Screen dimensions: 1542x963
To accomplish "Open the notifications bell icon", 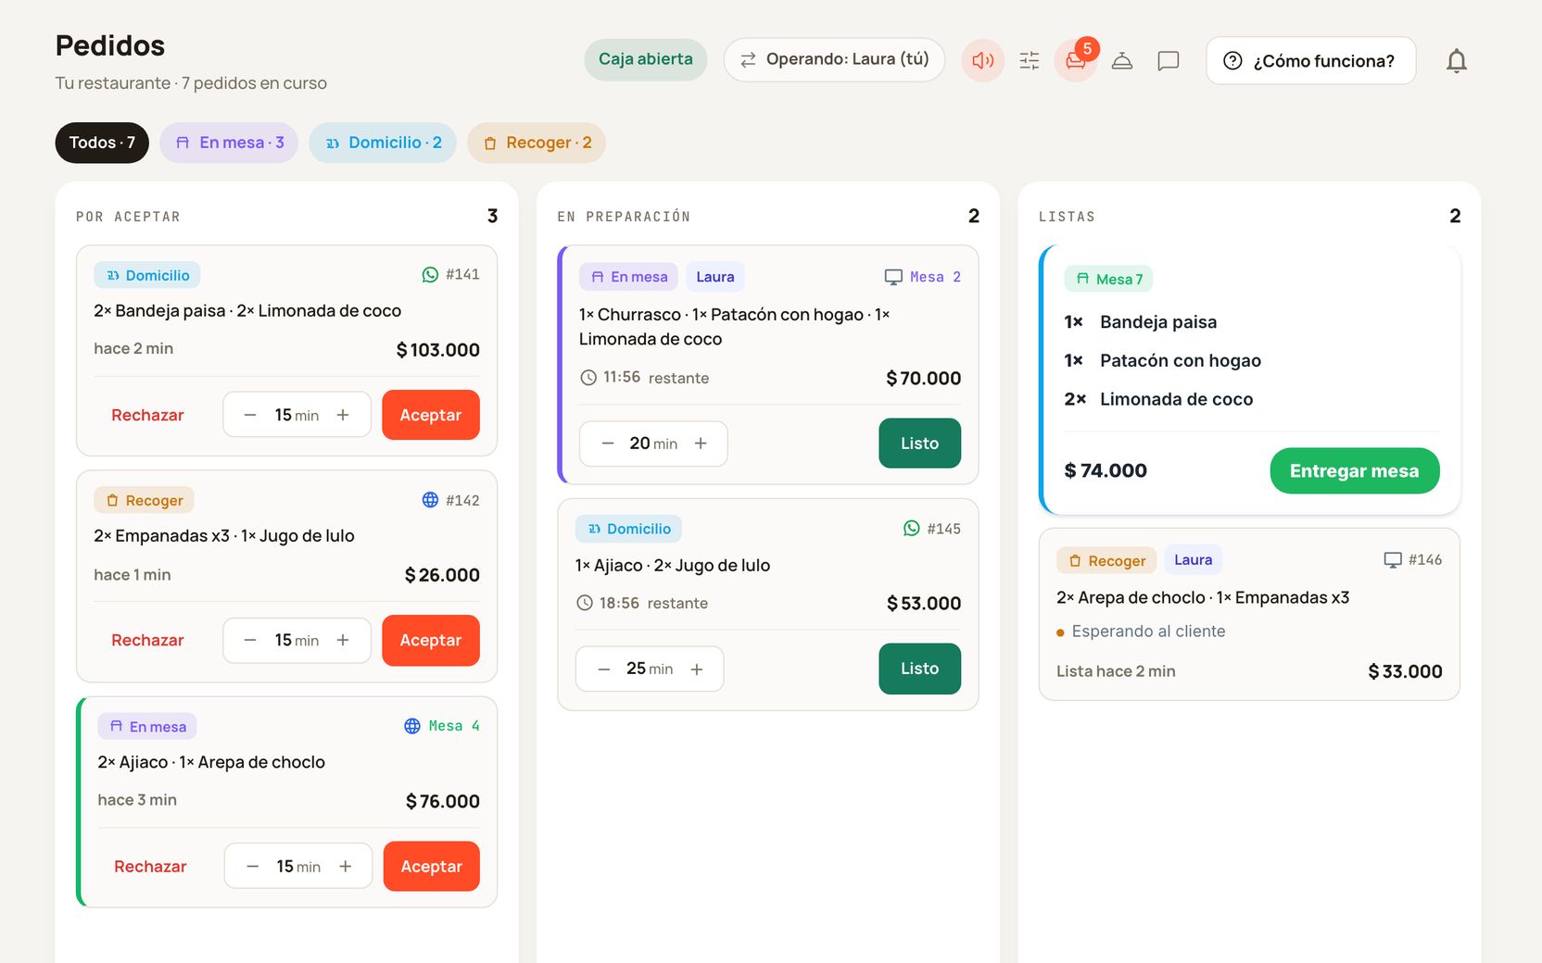I will pos(1457,61).
